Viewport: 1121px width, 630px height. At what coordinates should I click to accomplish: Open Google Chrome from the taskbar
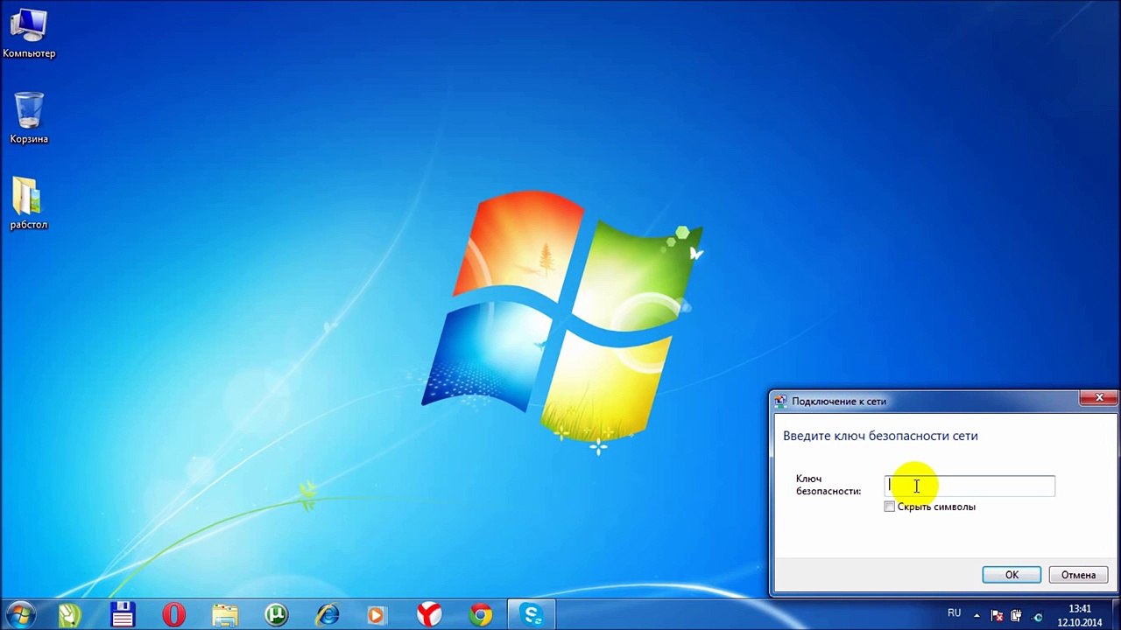tap(479, 615)
